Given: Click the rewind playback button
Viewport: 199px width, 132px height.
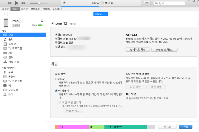Looking at the screenshot, I should click(x=9, y=3).
